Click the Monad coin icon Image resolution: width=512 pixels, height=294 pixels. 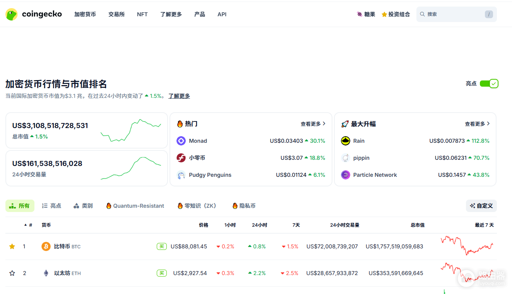(x=181, y=141)
